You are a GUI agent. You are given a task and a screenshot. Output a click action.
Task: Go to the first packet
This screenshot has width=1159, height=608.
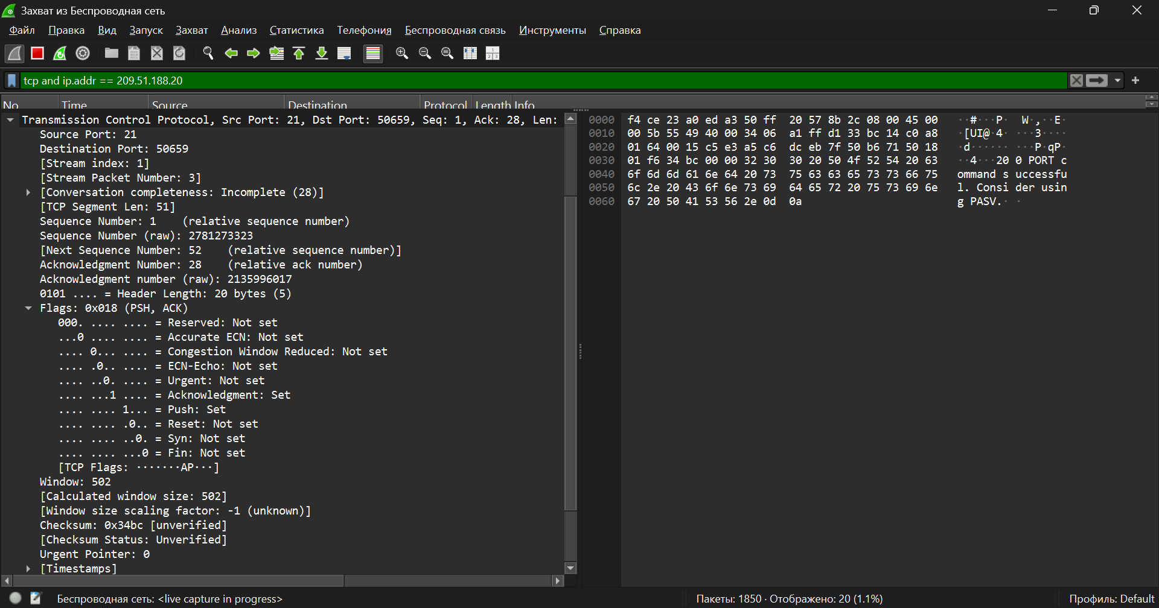point(299,54)
